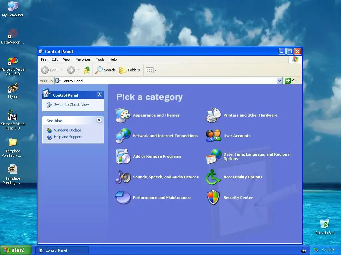This screenshot has height=255, width=341.
Task: Open the Date, Time, Language icon
Action: point(213,156)
